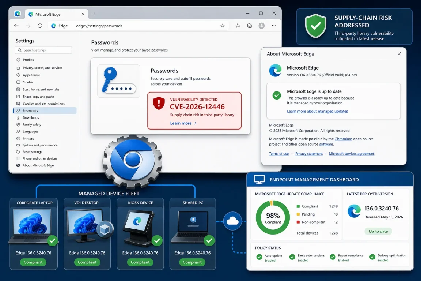The height and width of the screenshot is (281, 421).
Task: Click the Chromium gear logo
Action: [x=132, y=161]
